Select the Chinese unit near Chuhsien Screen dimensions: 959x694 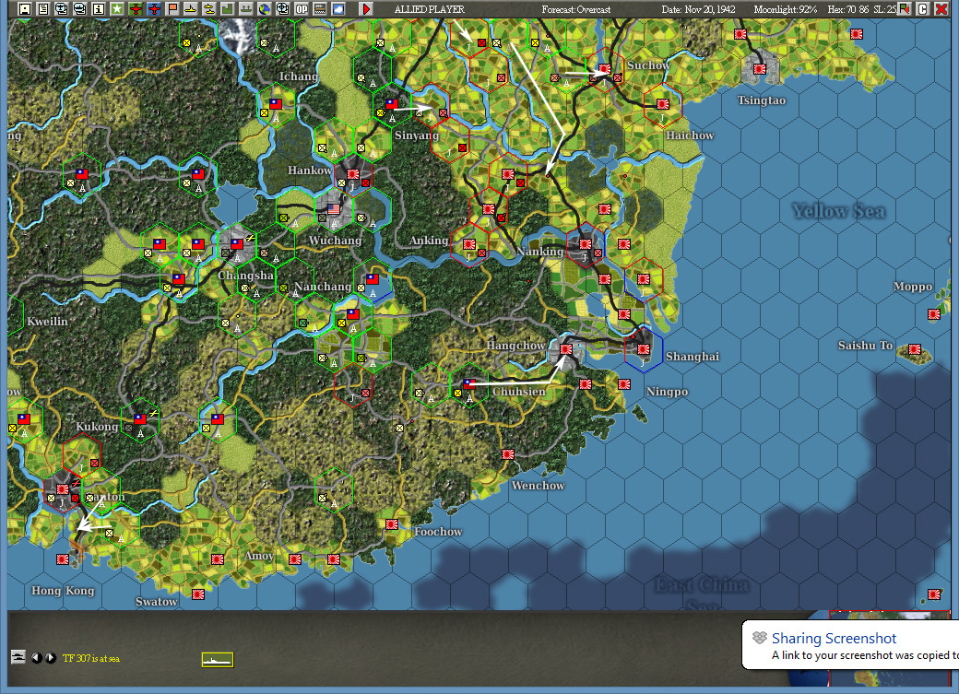coord(469,384)
